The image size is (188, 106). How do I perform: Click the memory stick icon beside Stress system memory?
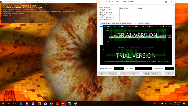(101, 15)
